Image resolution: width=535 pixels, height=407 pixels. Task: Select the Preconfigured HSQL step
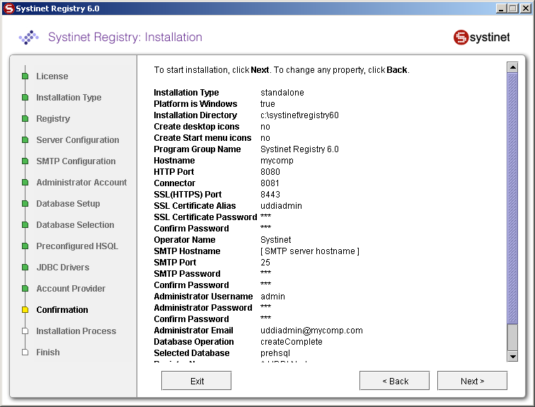[77, 246]
